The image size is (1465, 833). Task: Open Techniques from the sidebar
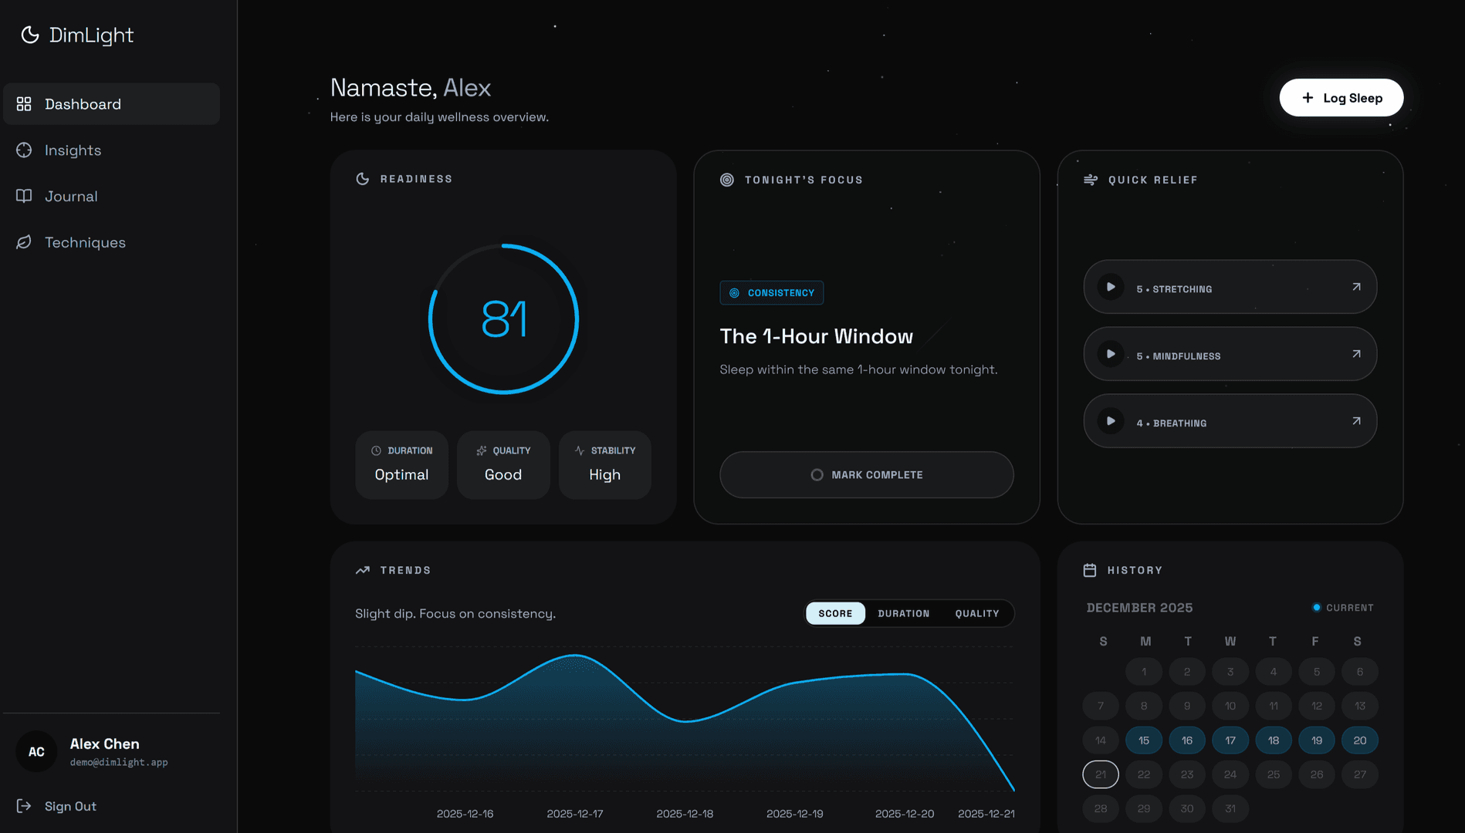[x=85, y=242]
